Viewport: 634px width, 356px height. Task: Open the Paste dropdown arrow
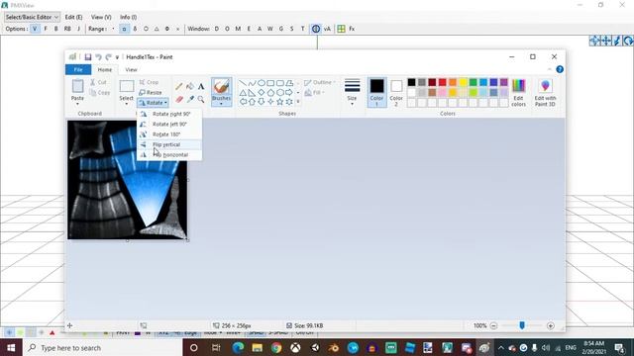click(x=77, y=104)
